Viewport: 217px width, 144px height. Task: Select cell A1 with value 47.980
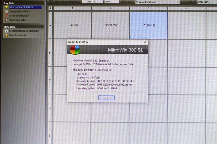point(72,25)
